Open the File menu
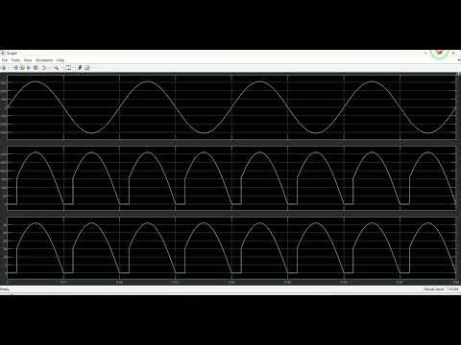461x345 pixels. [5, 60]
